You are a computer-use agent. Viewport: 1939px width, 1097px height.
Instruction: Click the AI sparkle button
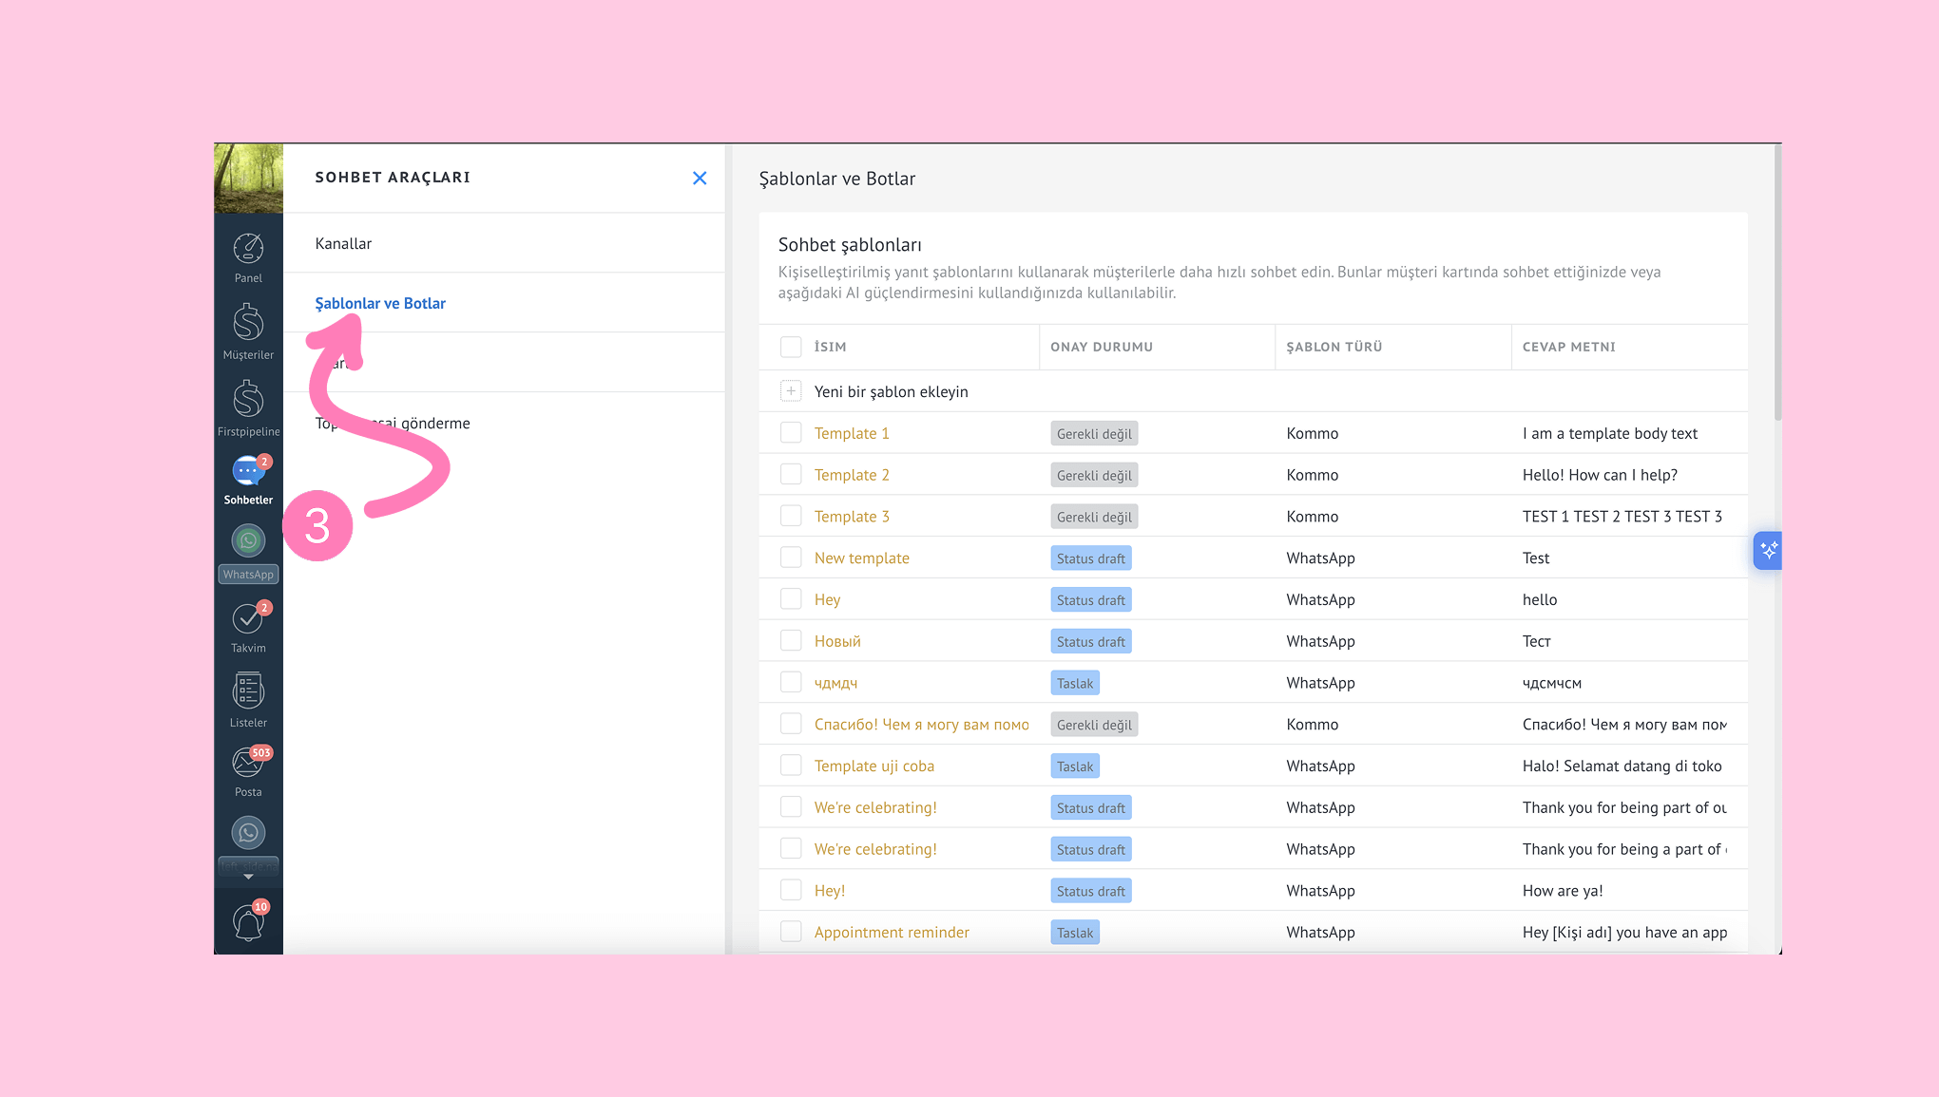click(x=1768, y=550)
